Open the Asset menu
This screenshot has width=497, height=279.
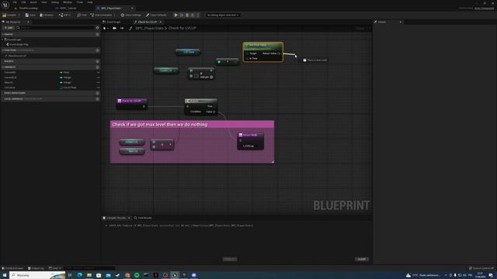point(33,2)
